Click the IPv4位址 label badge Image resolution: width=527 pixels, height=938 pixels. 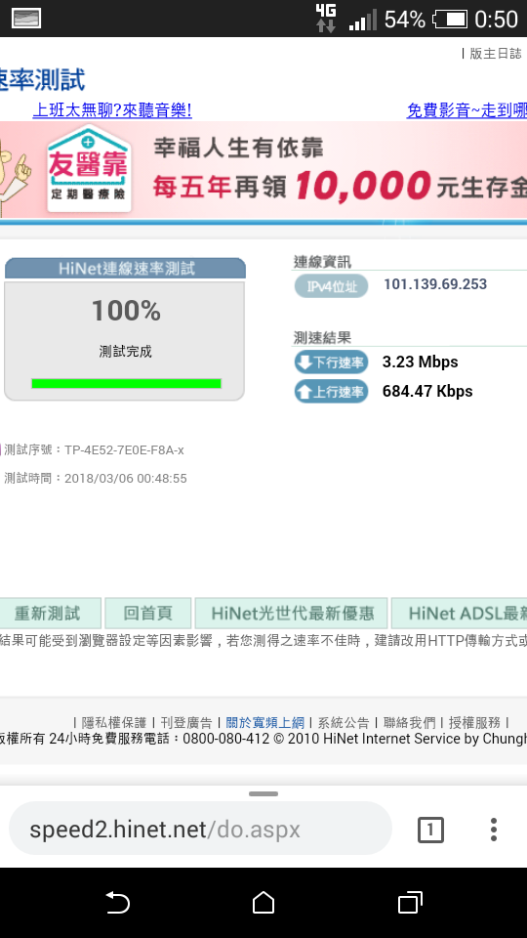click(x=331, y=286)
